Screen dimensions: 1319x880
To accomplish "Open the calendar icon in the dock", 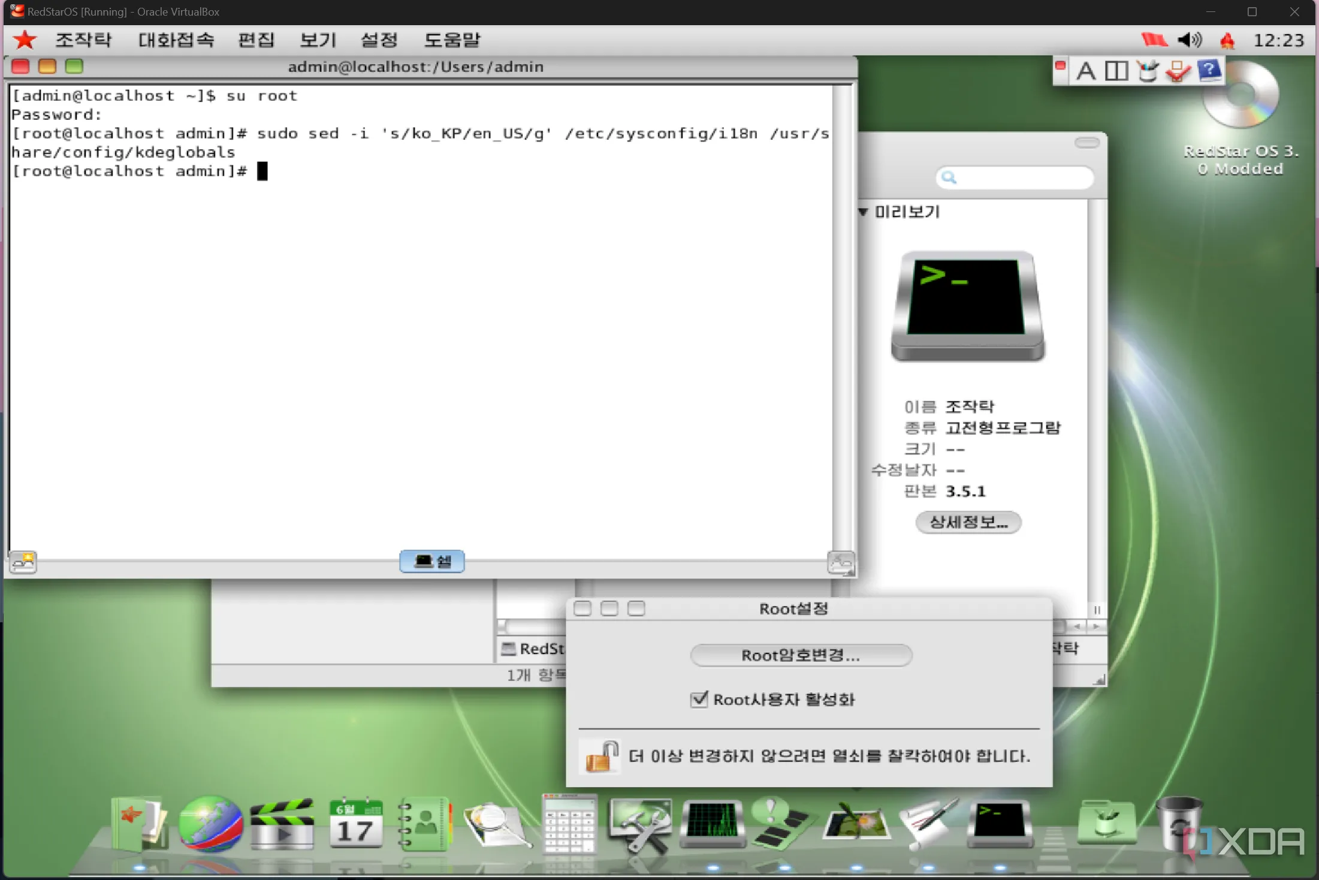I will [355, 825].
